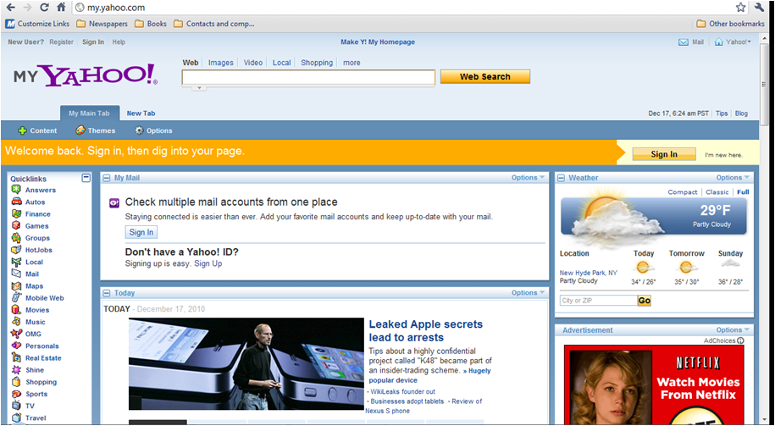Screen dimensions: 775x426
Task: Click the browser home icon
Action: [61, 8]
